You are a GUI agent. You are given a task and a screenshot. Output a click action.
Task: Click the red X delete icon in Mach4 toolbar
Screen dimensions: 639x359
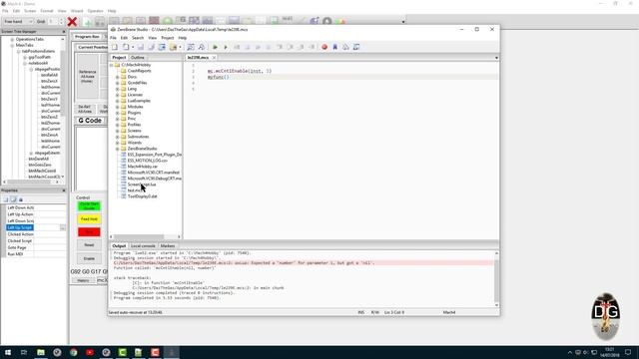pyautogui.click(x=72, y=21)
